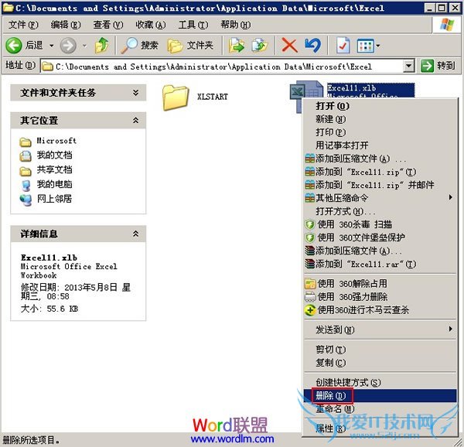Collapse the 其它位置 panel
This screenshot has width=464, height=447.
point(135,120)
